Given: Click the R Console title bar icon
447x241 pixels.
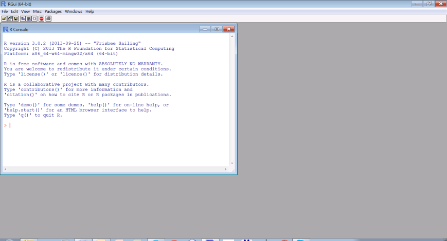Looking at the screenshot, I should tap(6, 29).
